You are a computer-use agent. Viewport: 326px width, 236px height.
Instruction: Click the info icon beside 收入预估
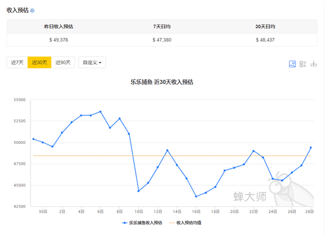(x=32, y=10)
